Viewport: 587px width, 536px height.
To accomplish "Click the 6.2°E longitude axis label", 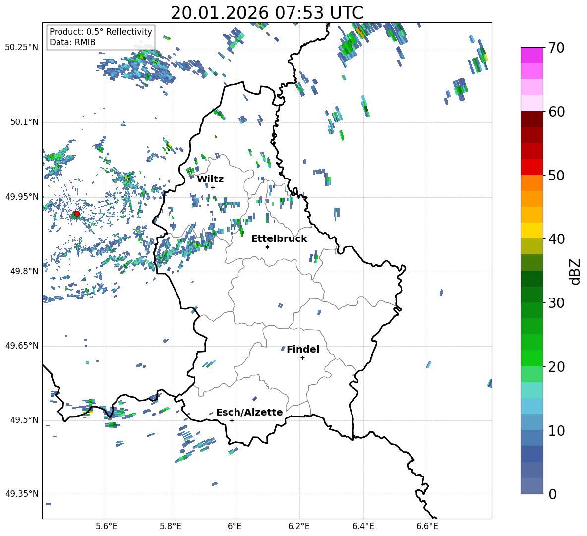I will 299,526.
